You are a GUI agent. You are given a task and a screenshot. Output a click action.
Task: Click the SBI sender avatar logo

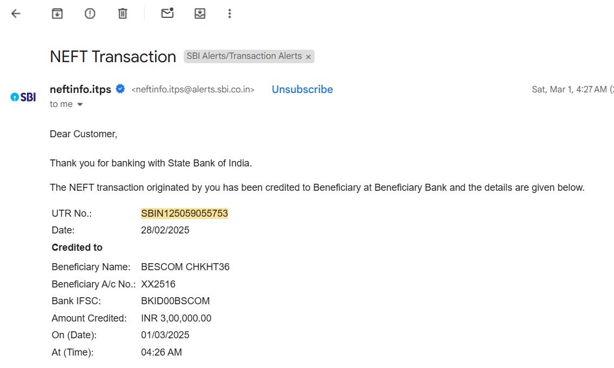click(23, 97)
